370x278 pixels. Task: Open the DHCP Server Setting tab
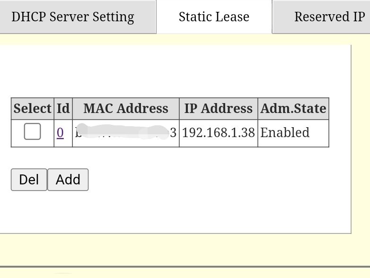73,17
